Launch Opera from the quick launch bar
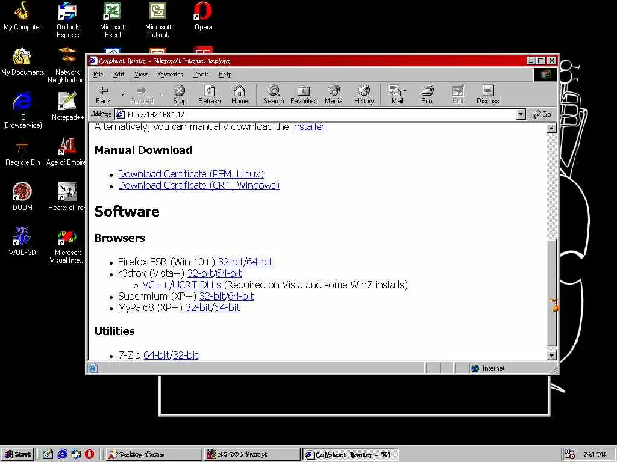617x462 pixels. point(89,454)
